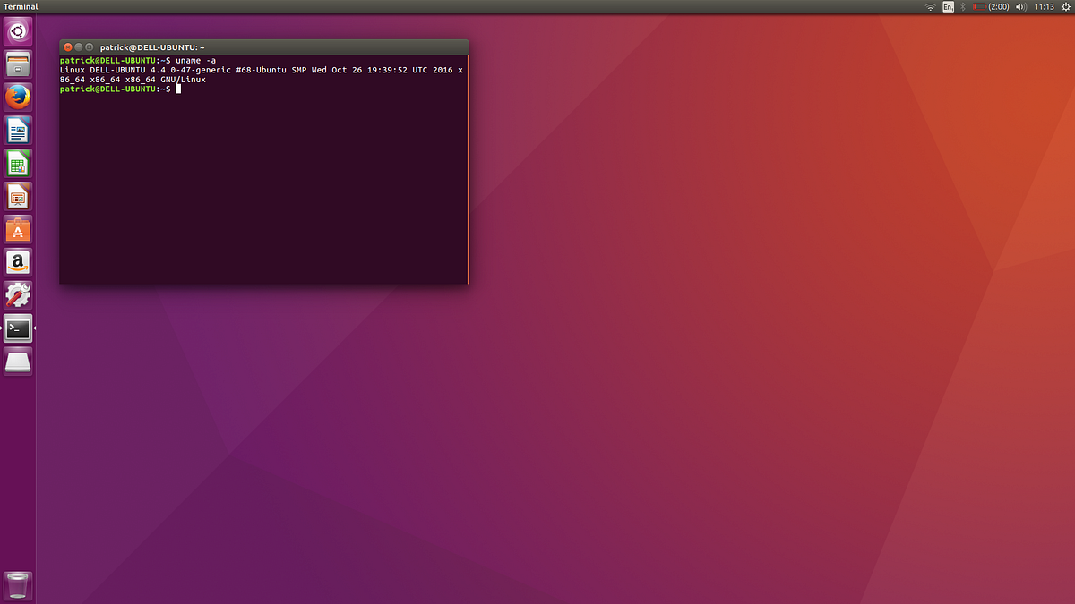The width and height of the screenshot is (1075, 604).
Task: Open the sound volume indicator menu
Action: click(x=1020, y=6)
